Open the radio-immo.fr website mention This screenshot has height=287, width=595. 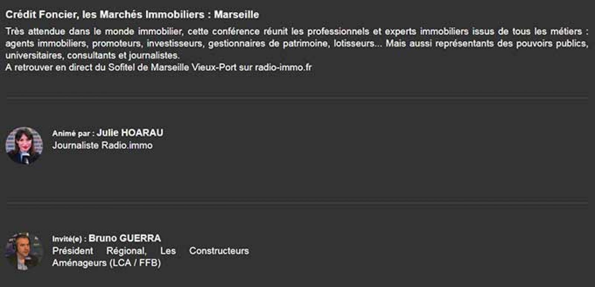pyautogui.click(x=283, y=67)
